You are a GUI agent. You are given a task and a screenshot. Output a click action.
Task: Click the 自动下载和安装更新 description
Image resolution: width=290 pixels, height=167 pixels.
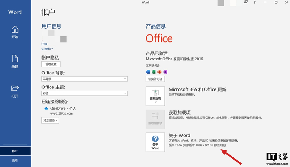coord(182,95)
